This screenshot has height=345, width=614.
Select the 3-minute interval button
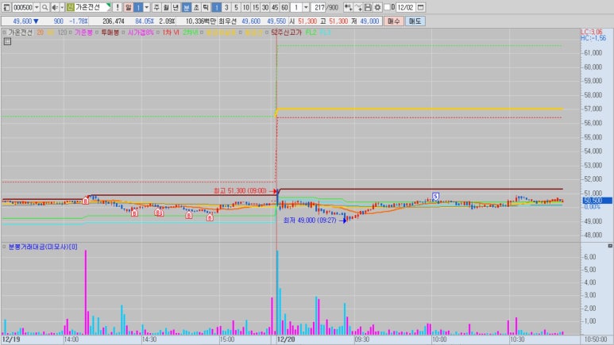(x=226, y=7)
